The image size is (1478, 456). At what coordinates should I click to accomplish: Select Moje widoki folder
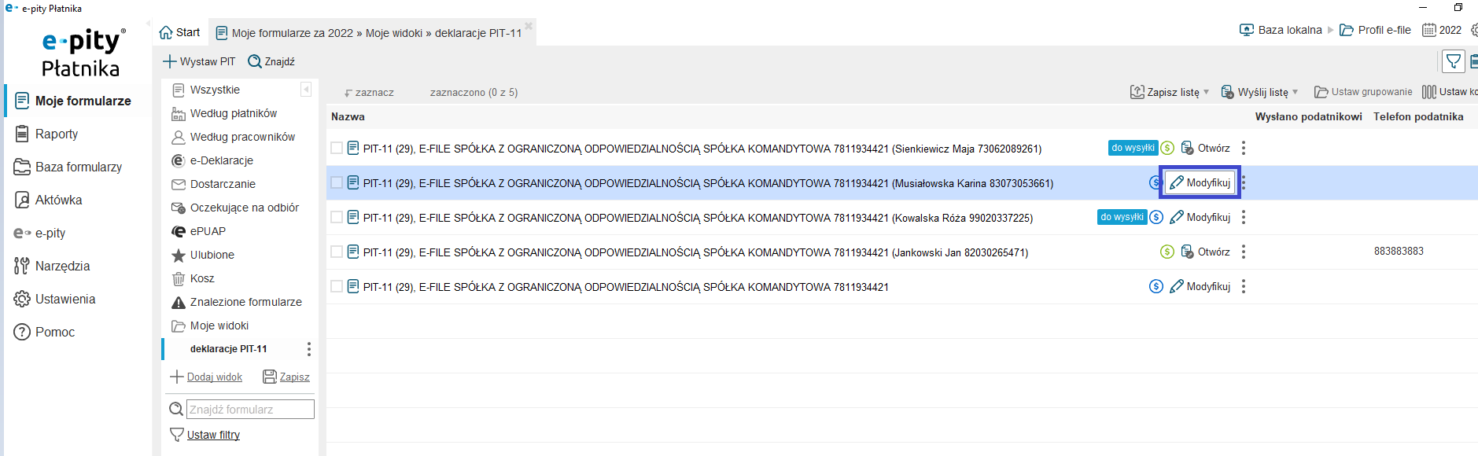210,325
